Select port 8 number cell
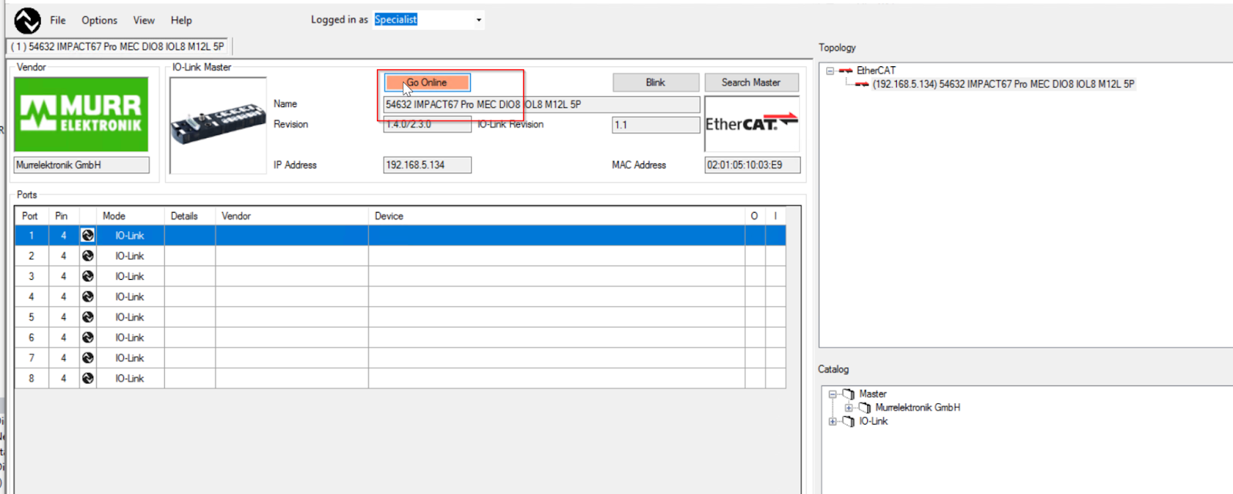The image size is (1233, 494). coord(32,378)
